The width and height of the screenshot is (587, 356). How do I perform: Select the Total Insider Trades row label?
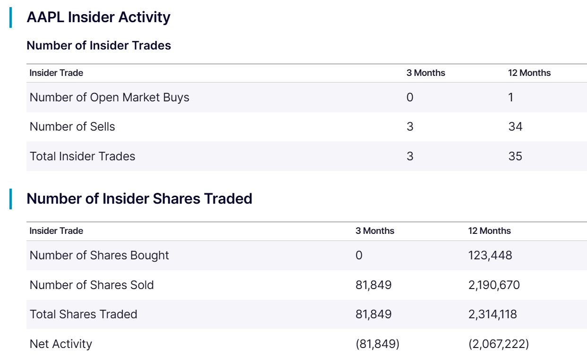pyautogui.click(x=82, y=157)
